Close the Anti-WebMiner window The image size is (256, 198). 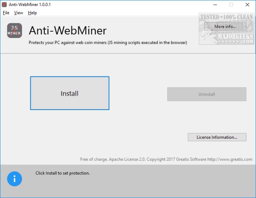coord(247,4)
